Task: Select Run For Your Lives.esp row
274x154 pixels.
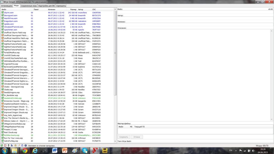Action: click(x=57, y=138)
